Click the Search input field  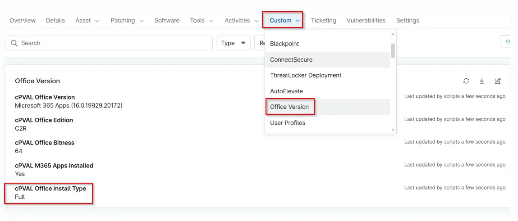[x=109, y=43]
